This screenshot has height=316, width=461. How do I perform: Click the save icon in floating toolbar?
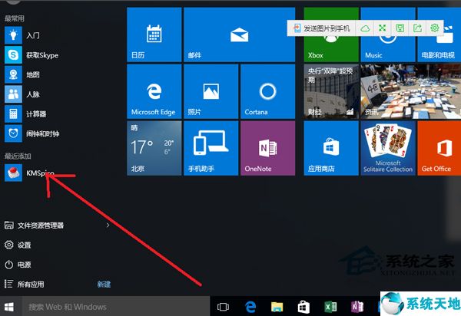click(400, 28)
